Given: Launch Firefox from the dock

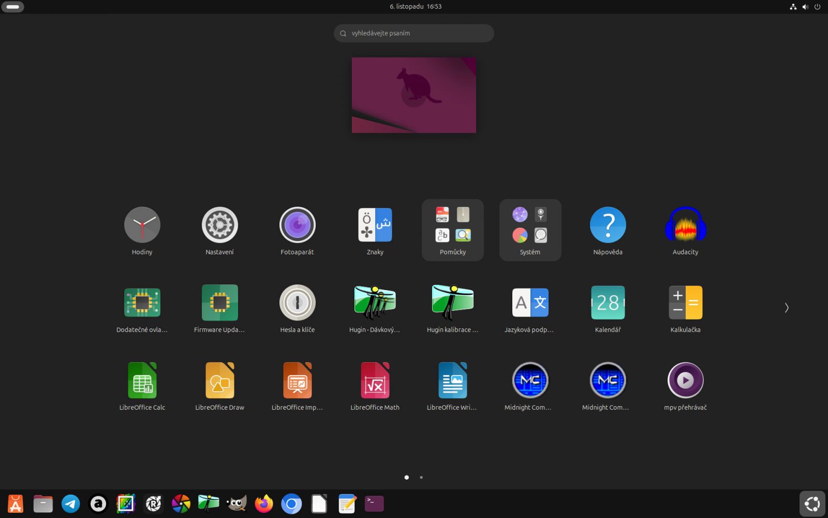Looking at the screenshot, I should [x=264, y=503].
